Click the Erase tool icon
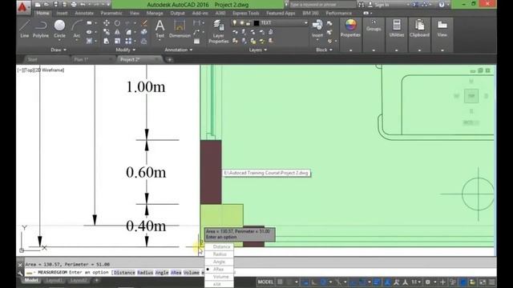The width and height of the screenshot is (513, 288). pyautogui.click(x=144, y=23)
